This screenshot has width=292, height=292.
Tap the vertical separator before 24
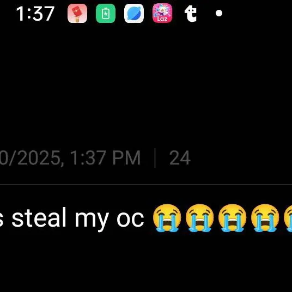[x=155, y=158]
